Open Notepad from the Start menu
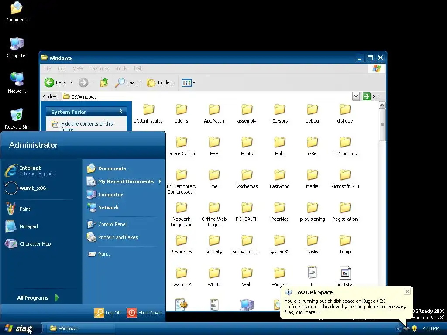Image resolution: width=447 pixels, height=335 pixels. pyautogui.click(x=22, y=226)
